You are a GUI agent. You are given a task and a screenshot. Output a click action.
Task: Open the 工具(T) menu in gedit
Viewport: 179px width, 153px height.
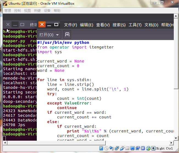(x=135, y=25)
